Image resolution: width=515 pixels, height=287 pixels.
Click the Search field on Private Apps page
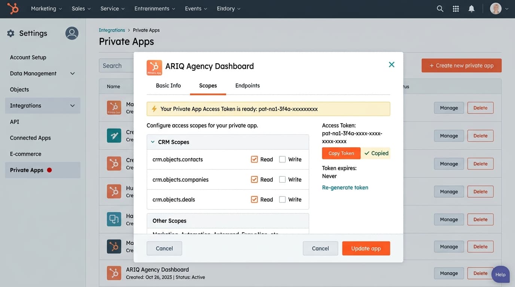coord(116,65)
